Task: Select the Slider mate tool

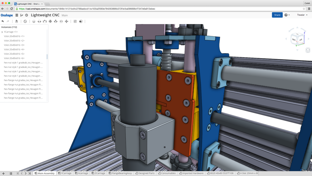Action: [45, 21]
